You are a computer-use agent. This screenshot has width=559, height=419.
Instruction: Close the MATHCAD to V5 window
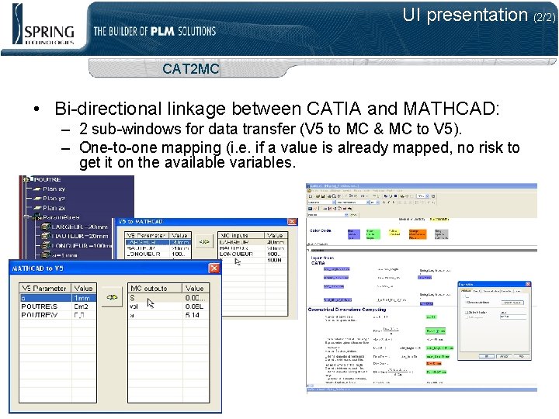tap(214, 268)
